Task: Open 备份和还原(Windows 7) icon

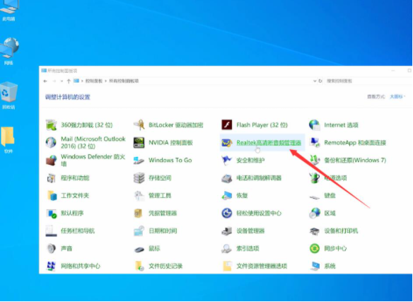Action: coord(315,161)
